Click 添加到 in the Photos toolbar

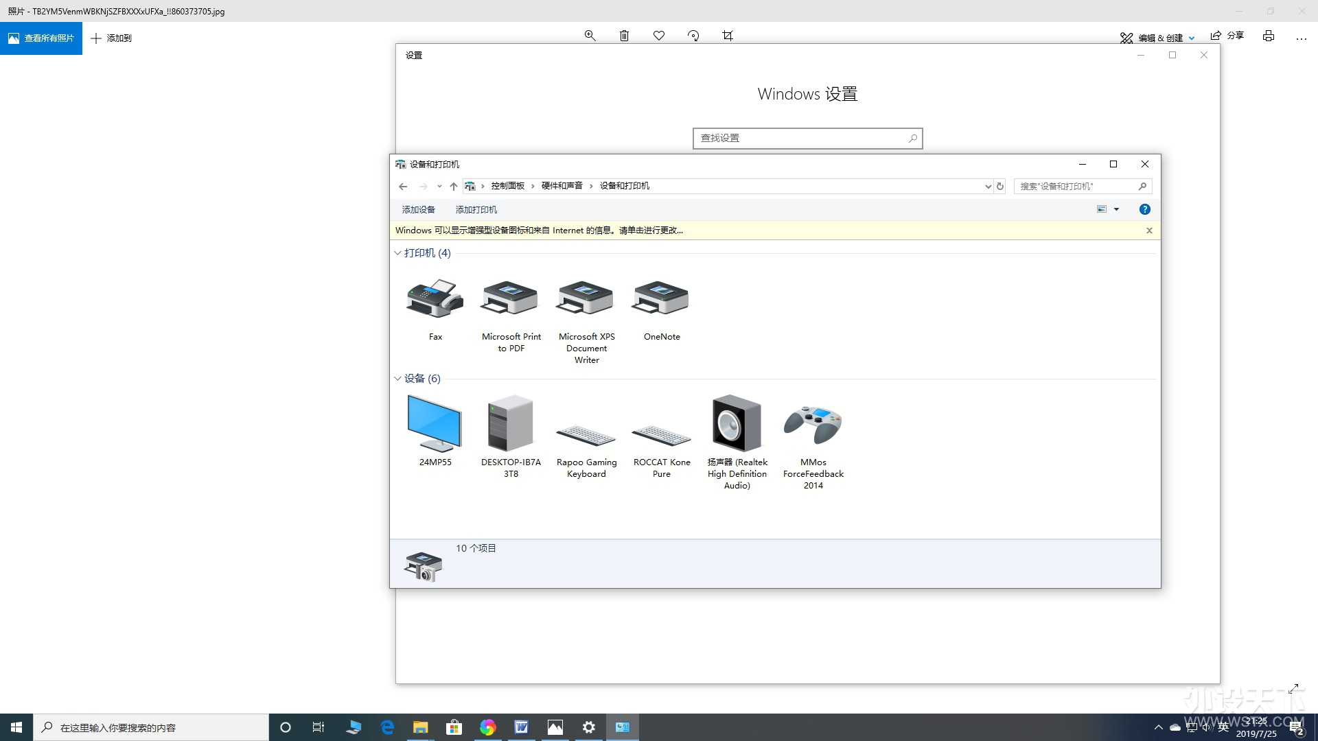(111, 38)
